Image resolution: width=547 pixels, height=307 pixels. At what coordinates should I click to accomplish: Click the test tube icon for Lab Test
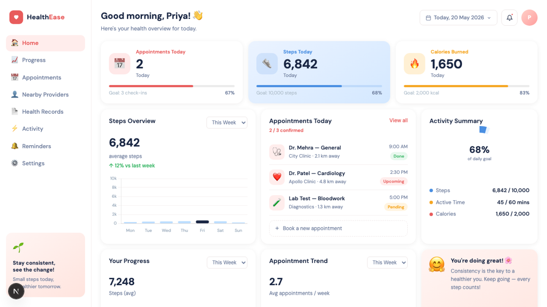277,202
